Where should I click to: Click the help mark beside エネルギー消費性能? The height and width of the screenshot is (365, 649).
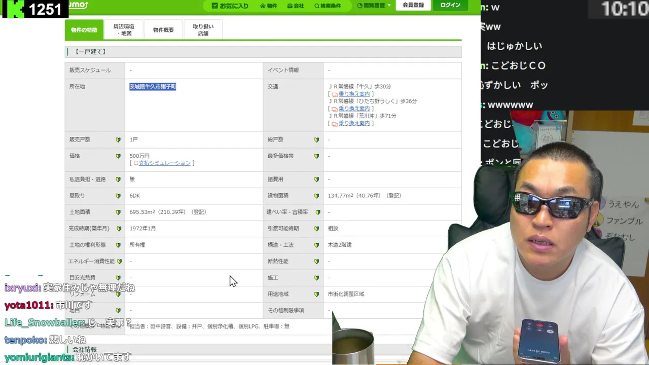[120, 262]
